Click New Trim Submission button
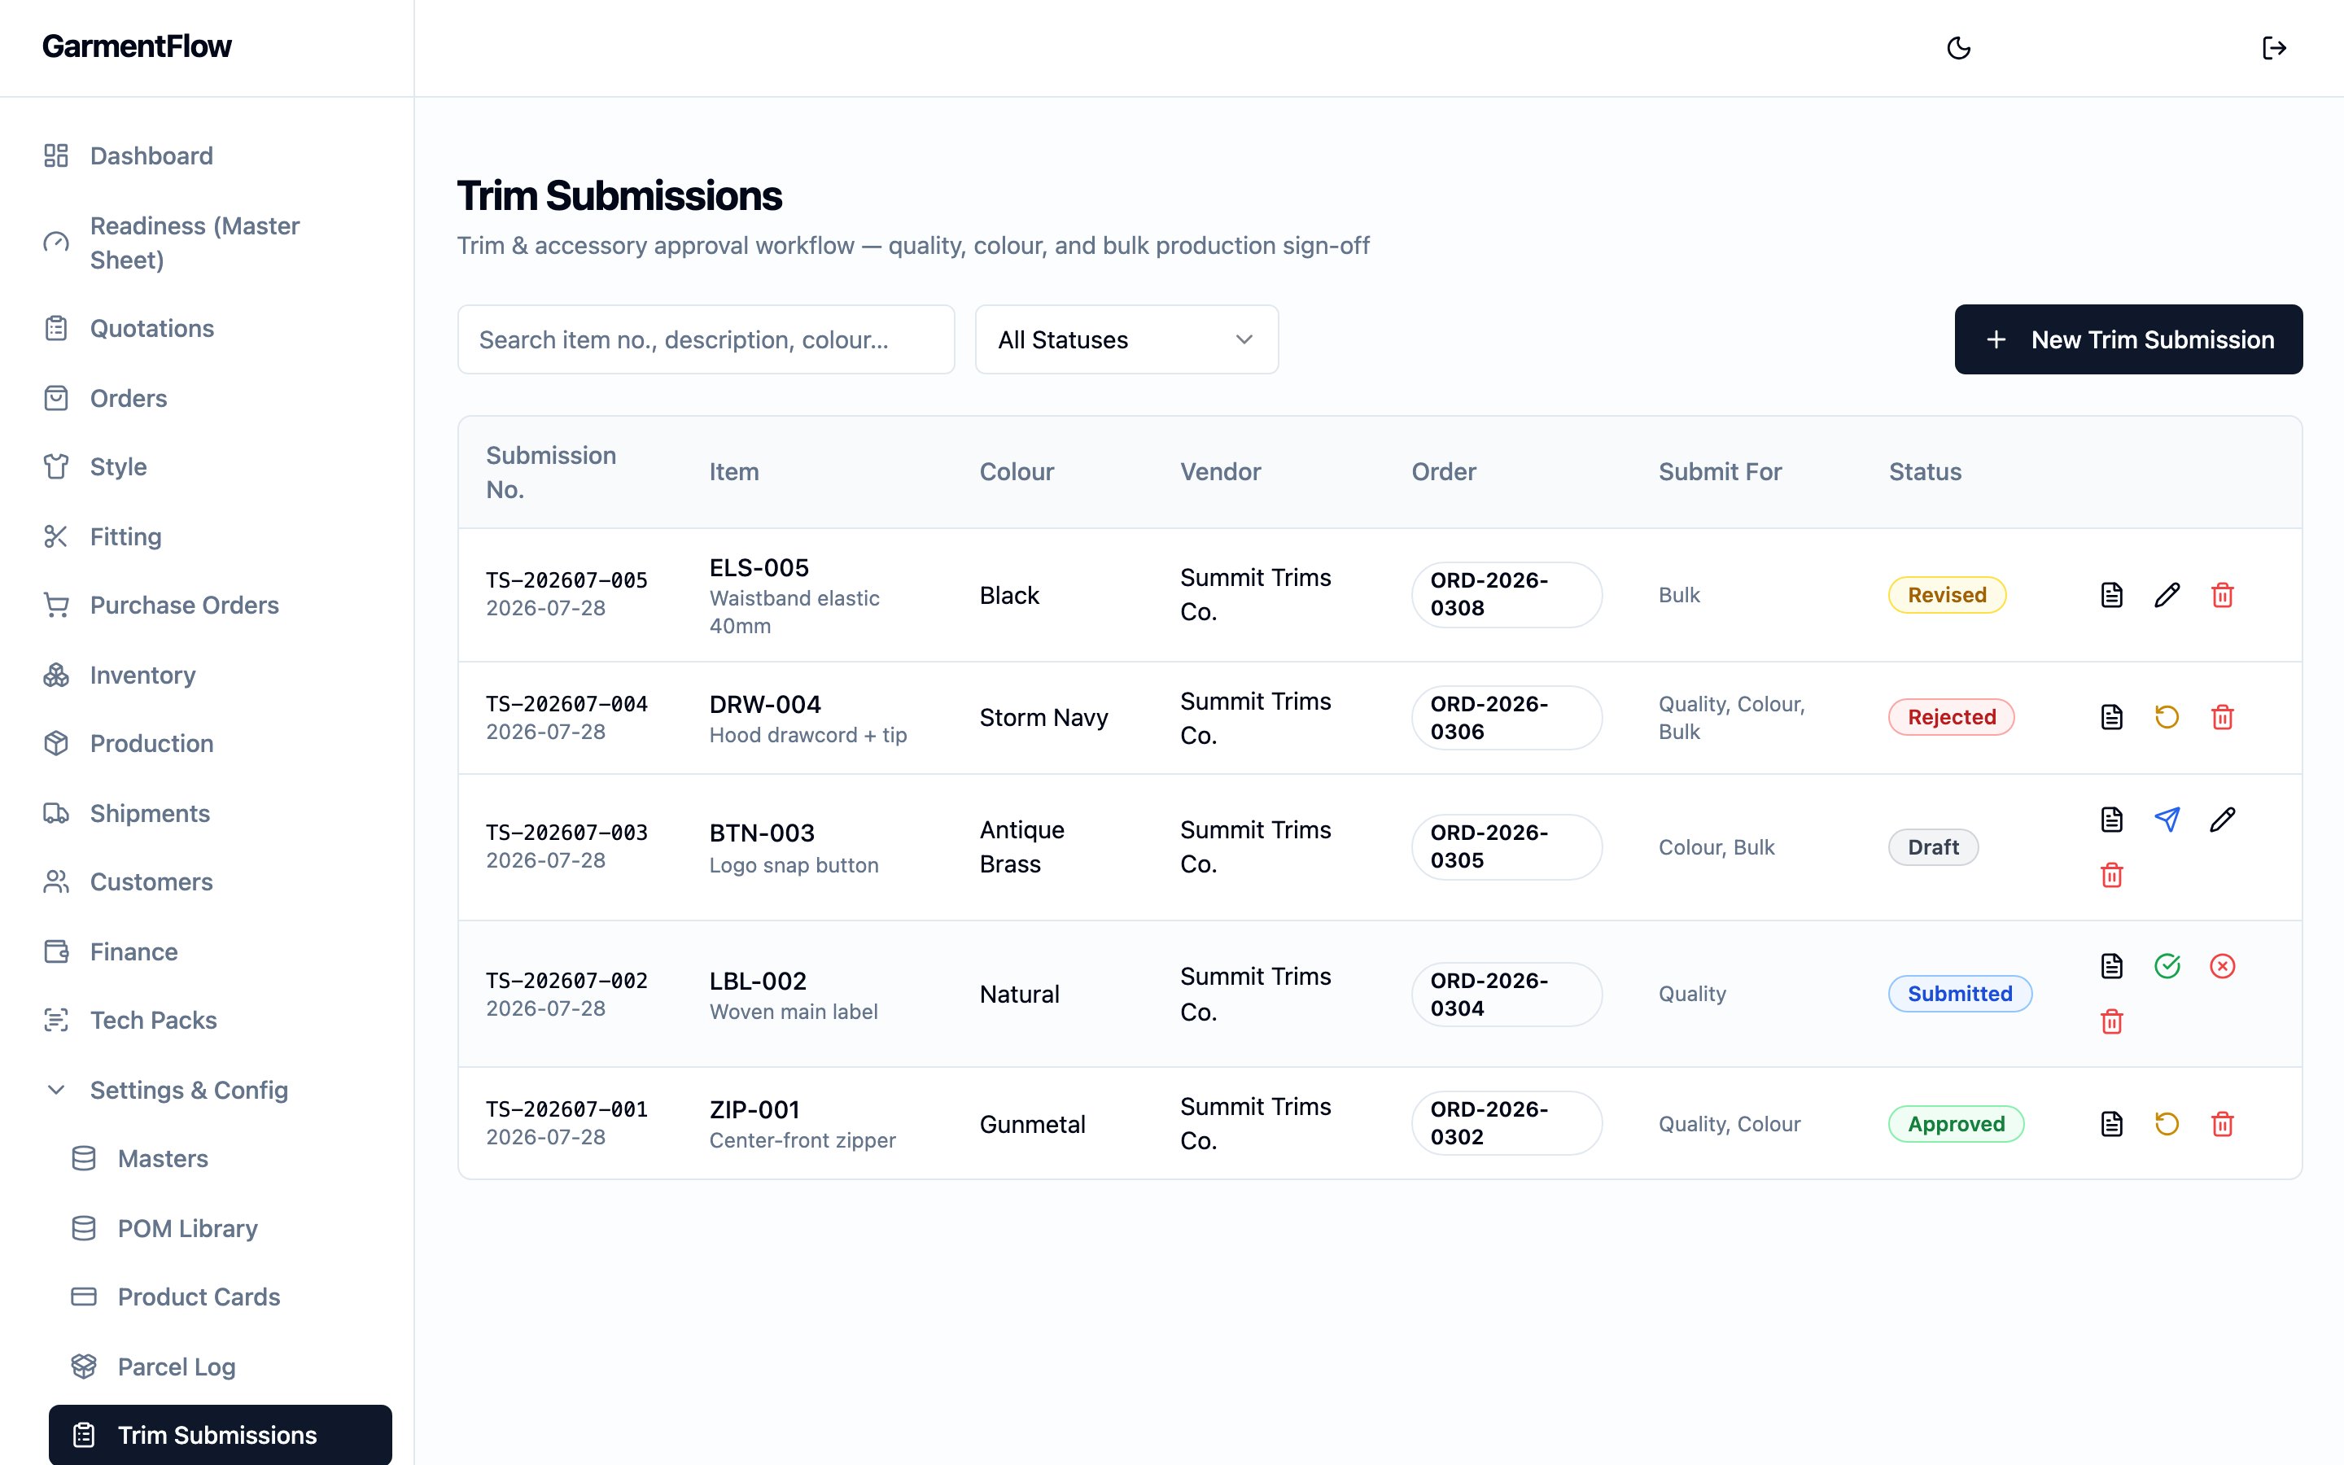This screenshot has height=1465, width=2344. [x=2128, y=340]
